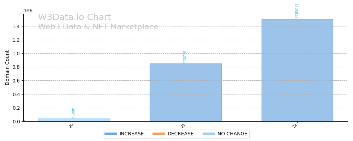Click the x-axis tick label 20
353x141 pixels.
pos(72,125)
